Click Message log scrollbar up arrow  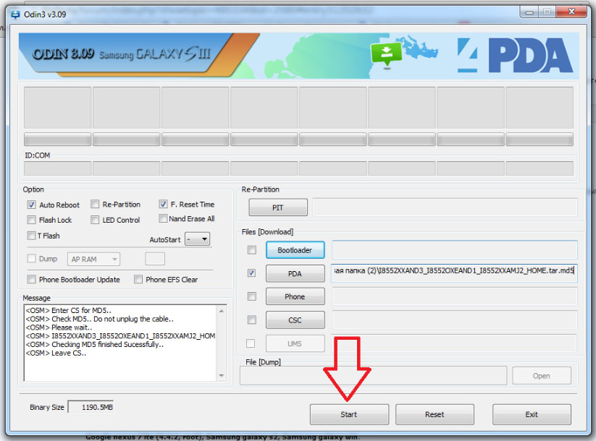coord(221,311)
